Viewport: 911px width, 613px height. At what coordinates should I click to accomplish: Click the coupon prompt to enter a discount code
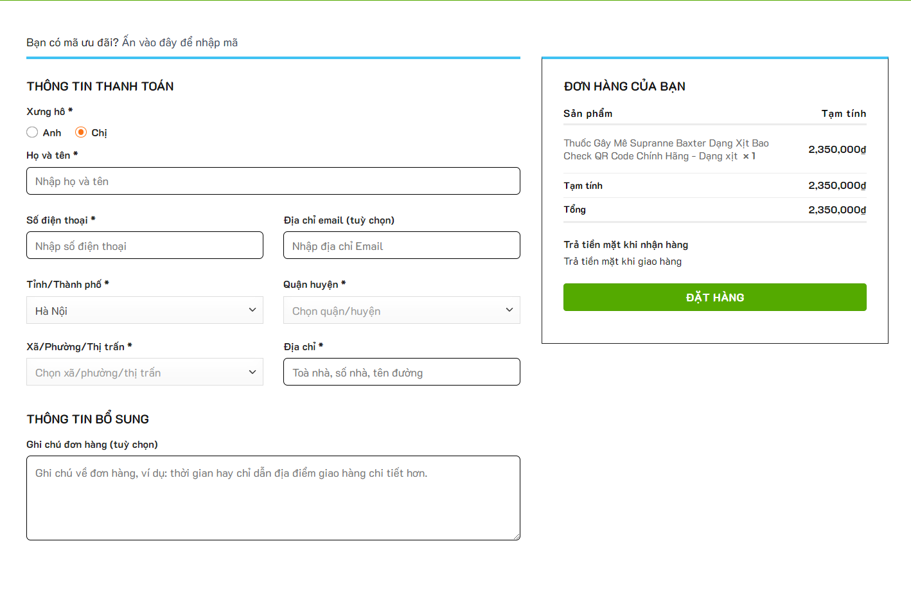[132, 42]
